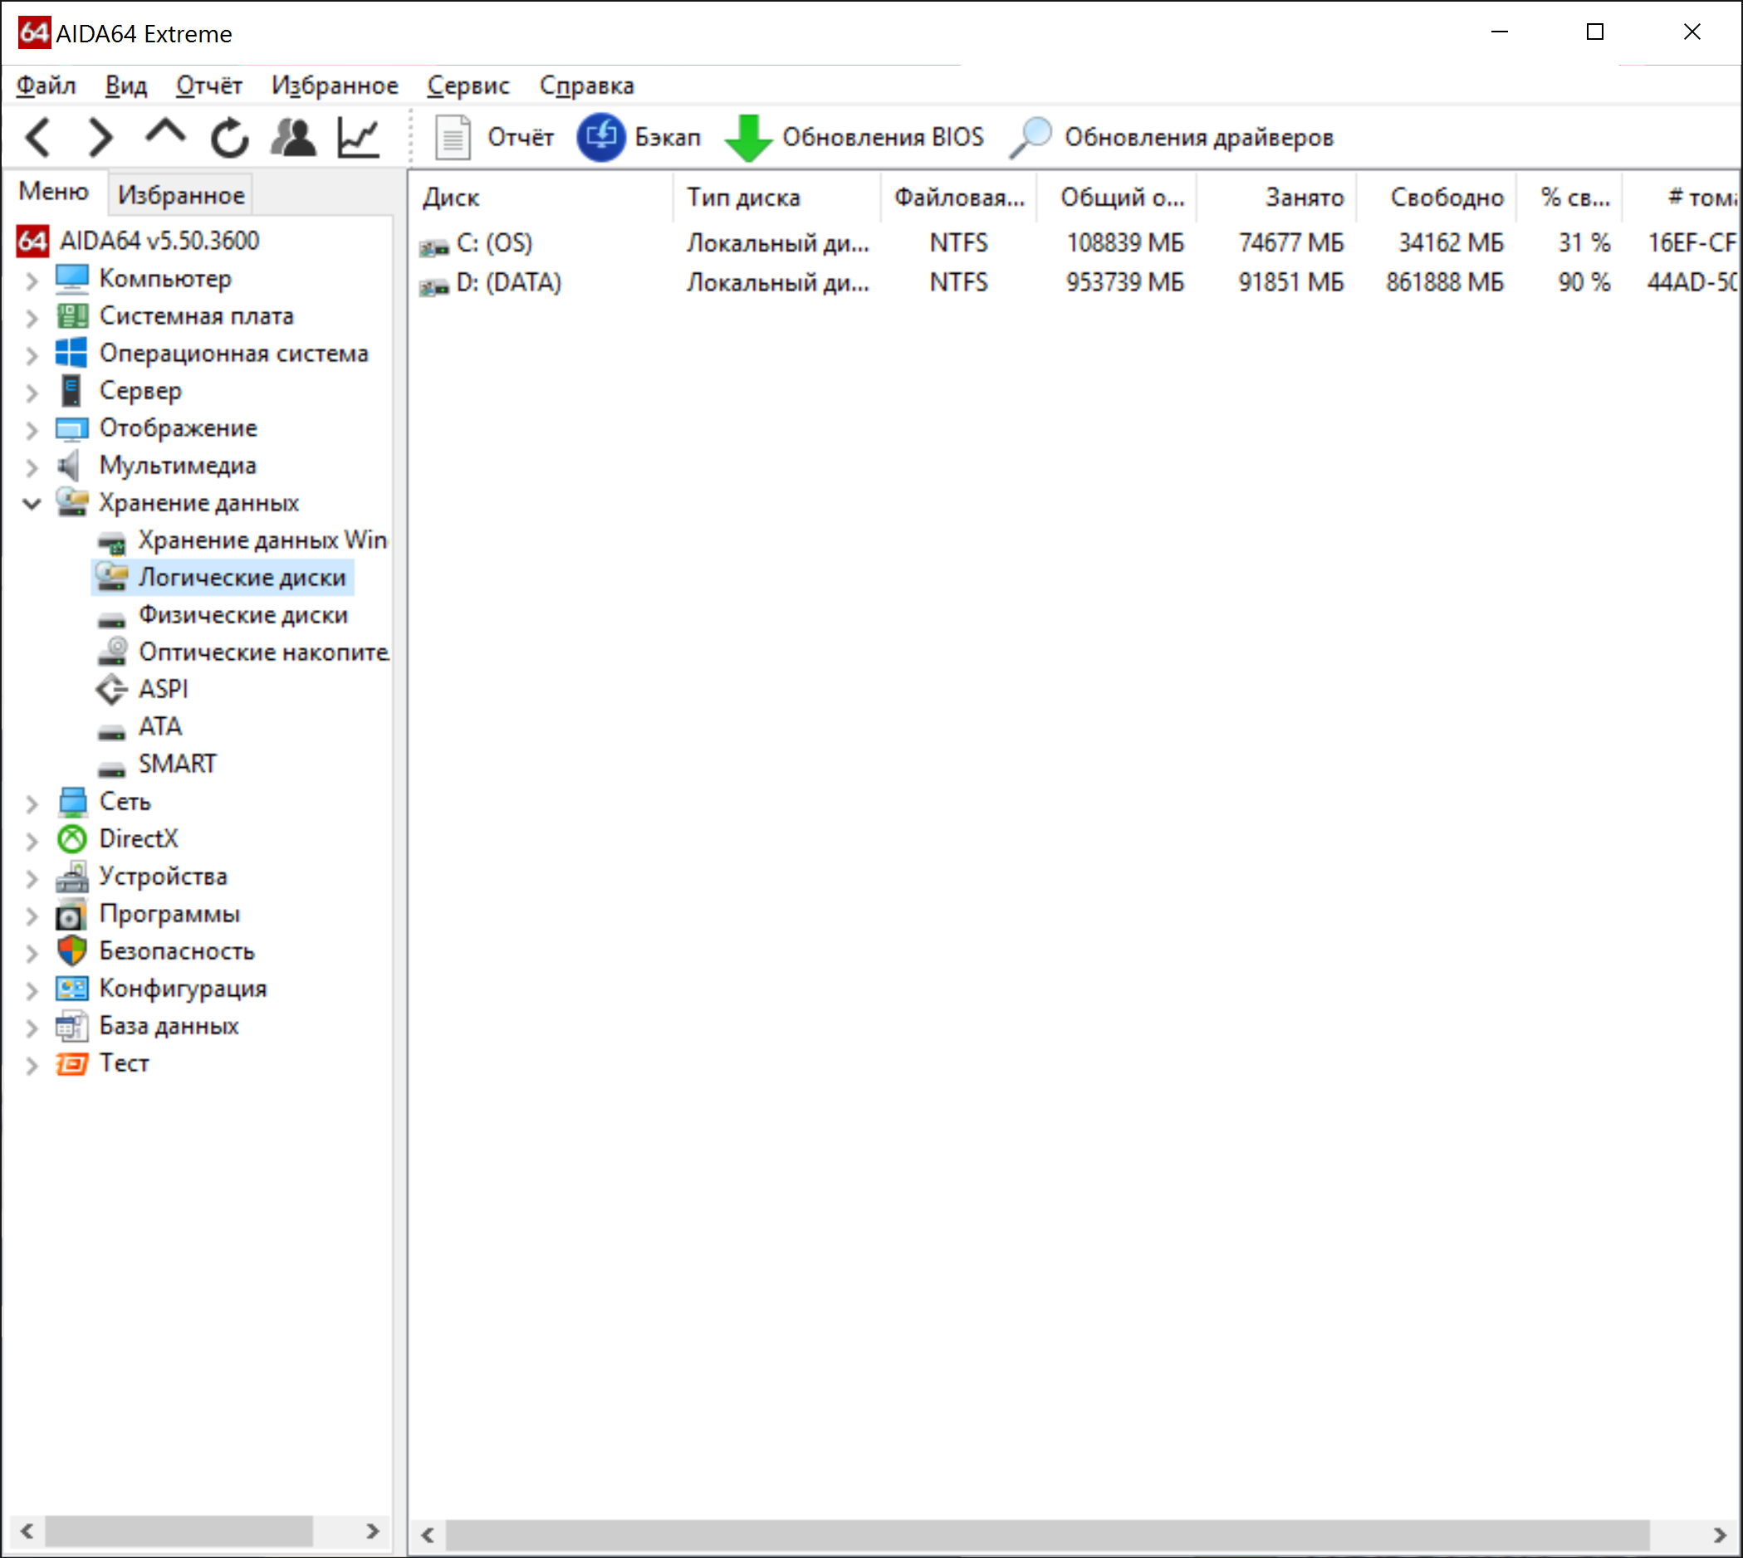The width and height of the screenshot is (1743, 1558).
Task: Select the Сервер tree node
Action: click(140, 391)
